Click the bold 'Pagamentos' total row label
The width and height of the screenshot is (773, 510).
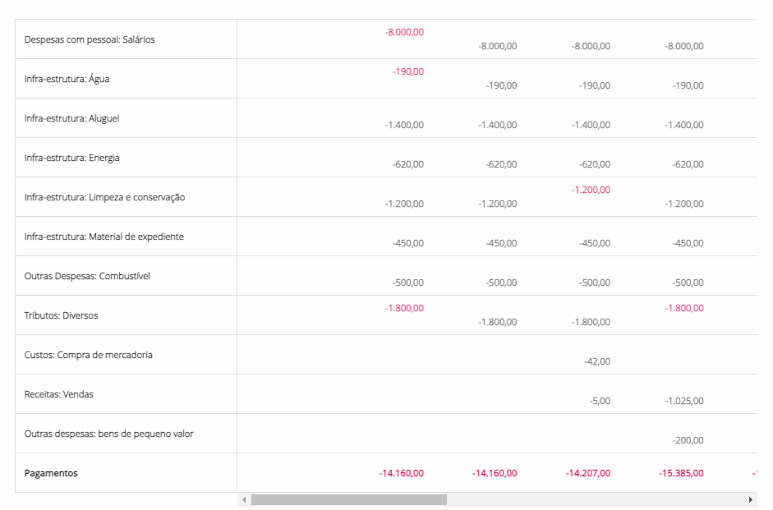coord(51,473)
